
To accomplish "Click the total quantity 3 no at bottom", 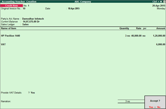I will [x=128, y=101].
